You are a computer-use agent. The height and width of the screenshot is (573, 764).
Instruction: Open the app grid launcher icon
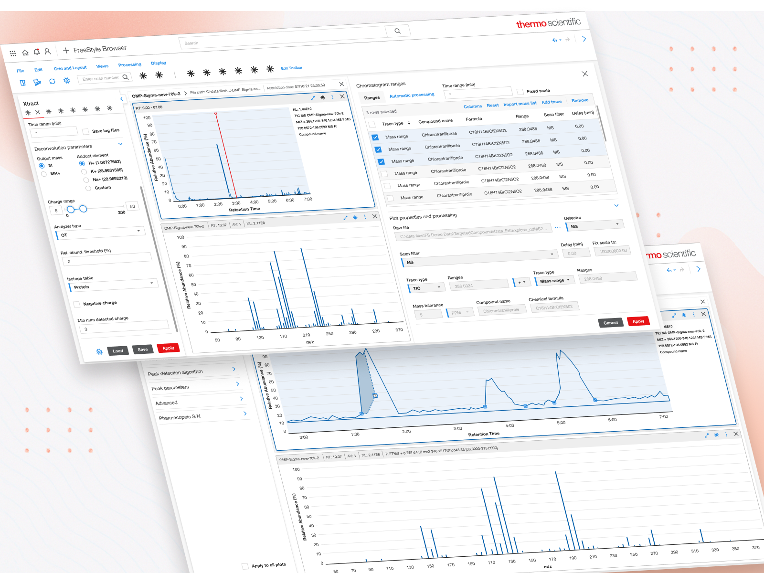[x=13, y=53]
